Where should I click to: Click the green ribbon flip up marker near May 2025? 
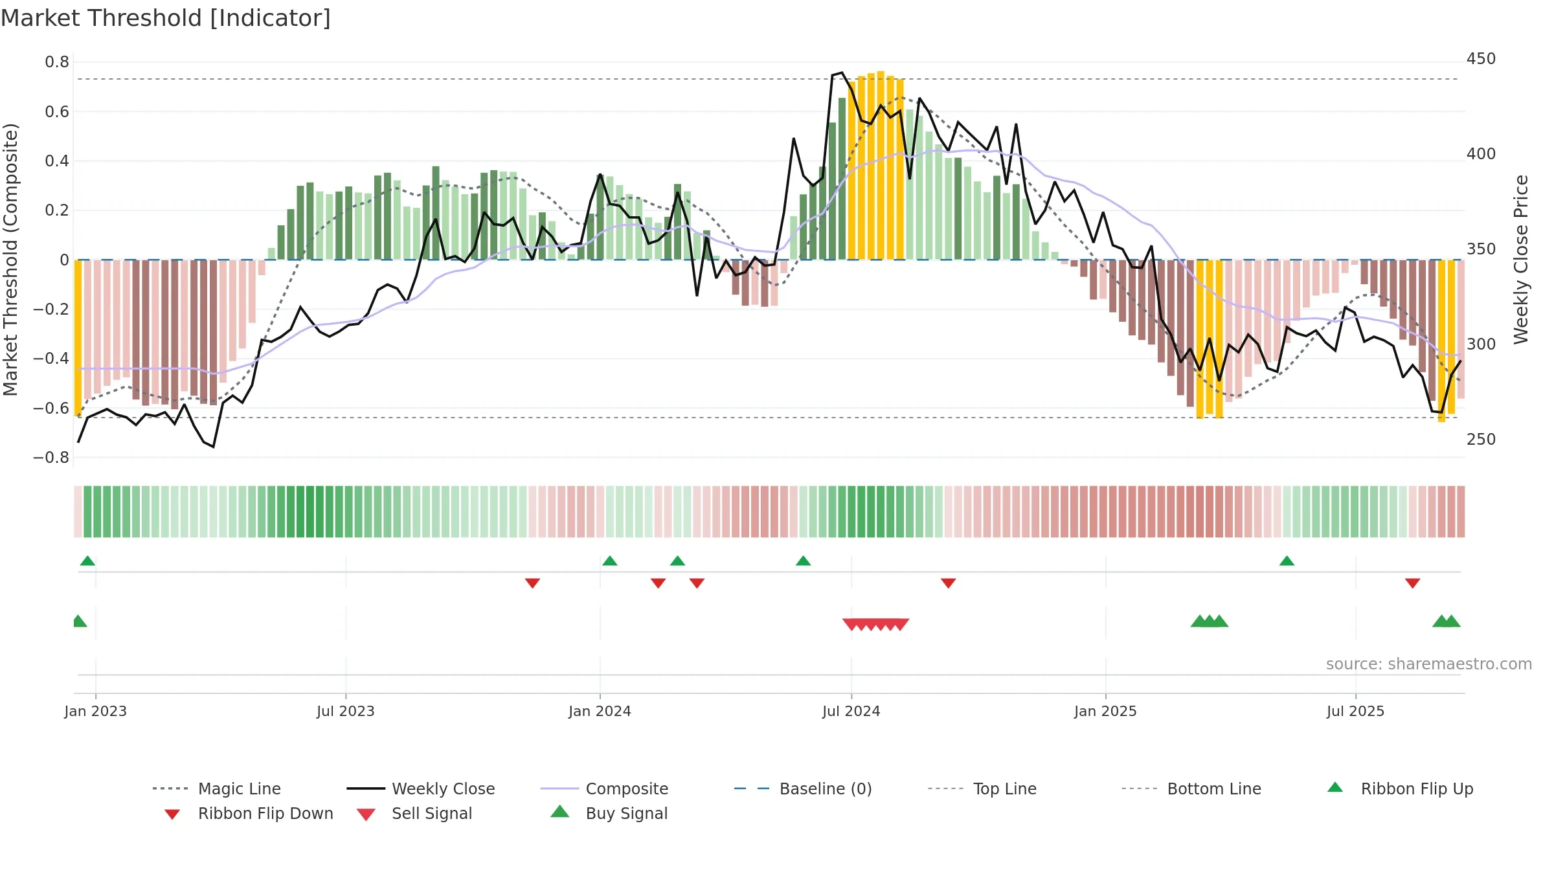(x=1287, y=561)
